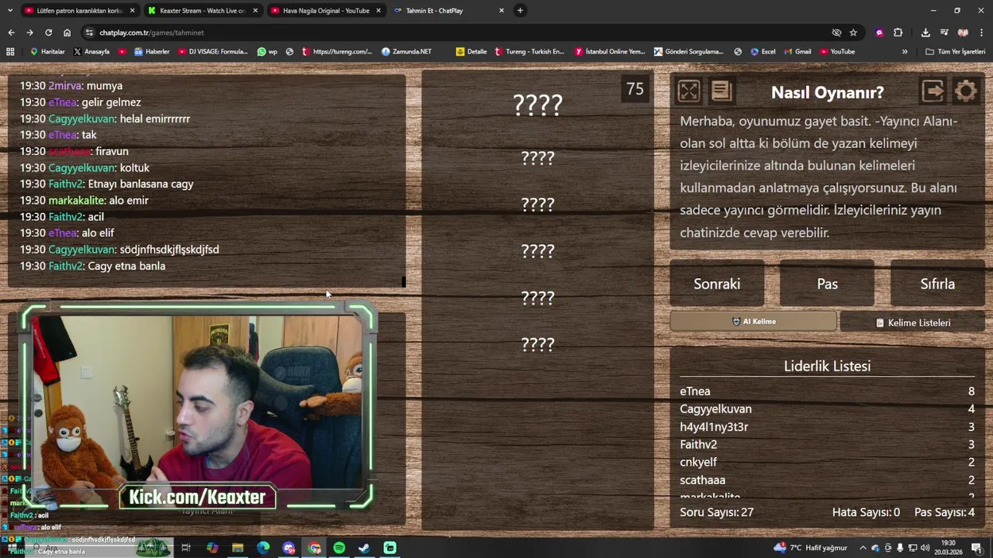Select the AI Kelime option
The image size is (993, 558).
click(753, 322)
